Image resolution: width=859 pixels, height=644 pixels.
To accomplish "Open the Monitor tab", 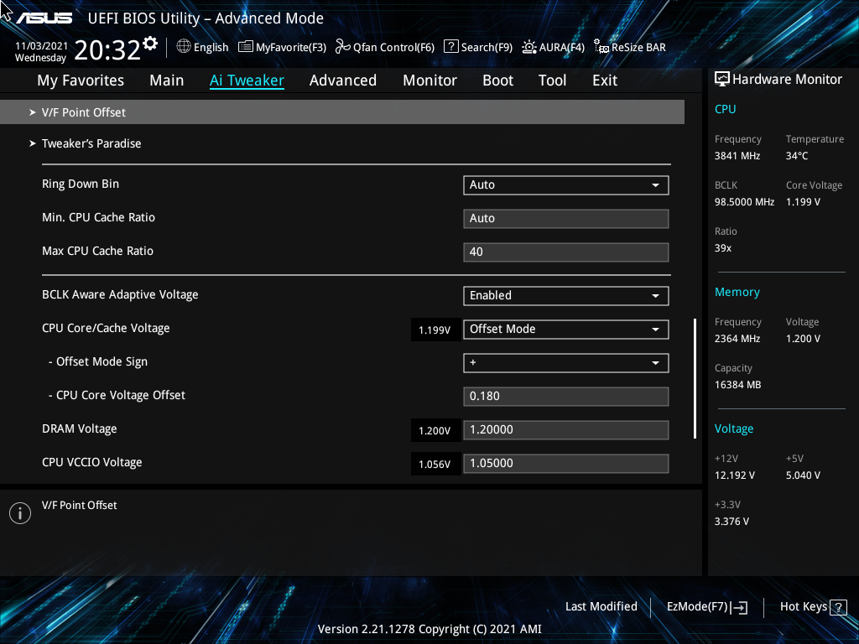I will coord(429,80).
